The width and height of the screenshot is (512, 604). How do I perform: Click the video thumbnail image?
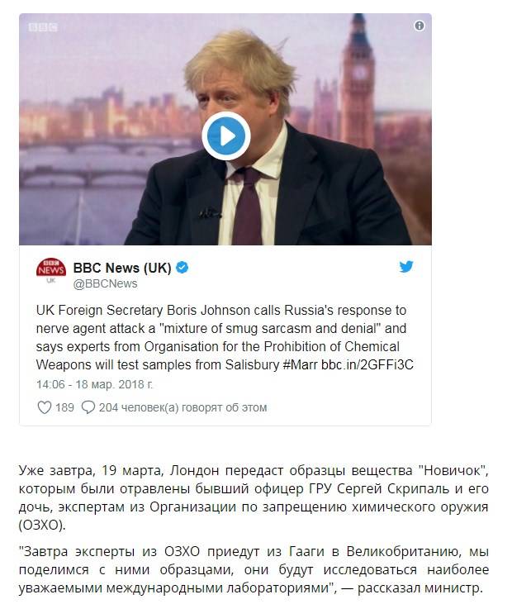click(225, 129)
